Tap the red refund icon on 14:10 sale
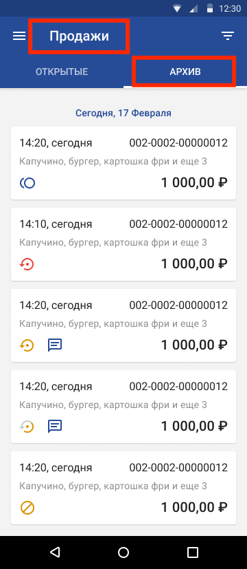The height and width of the screenshot is (569, 247). coord(26,264)
